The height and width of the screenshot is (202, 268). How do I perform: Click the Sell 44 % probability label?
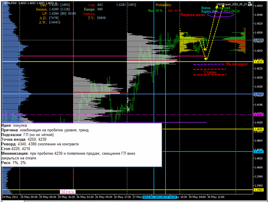tap(174, 11)
